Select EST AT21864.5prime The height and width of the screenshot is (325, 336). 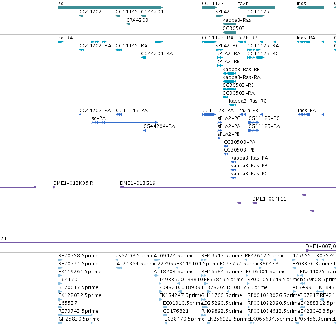click(x=137, y=264)
